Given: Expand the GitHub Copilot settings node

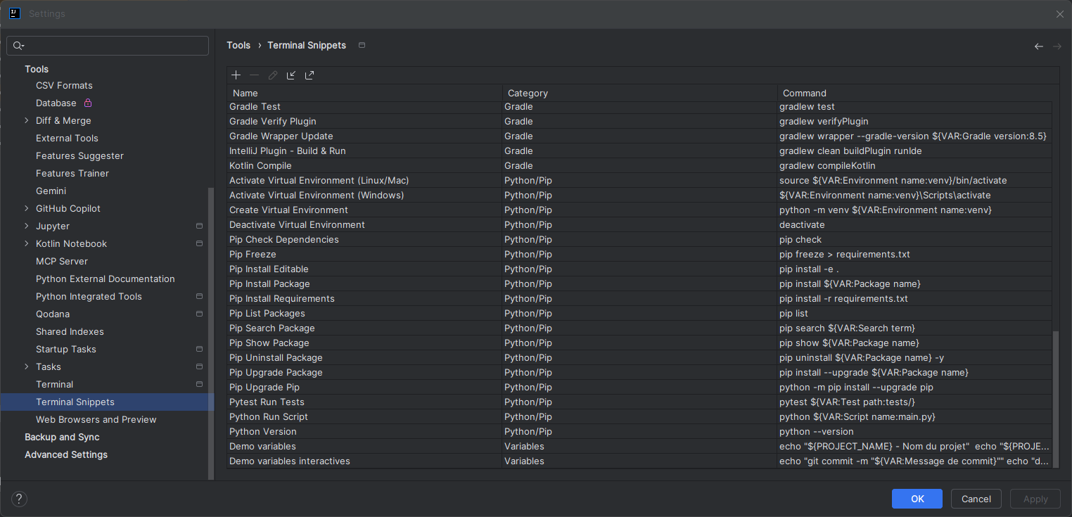Looking at the screenshot, I should [x=27, y=208].
